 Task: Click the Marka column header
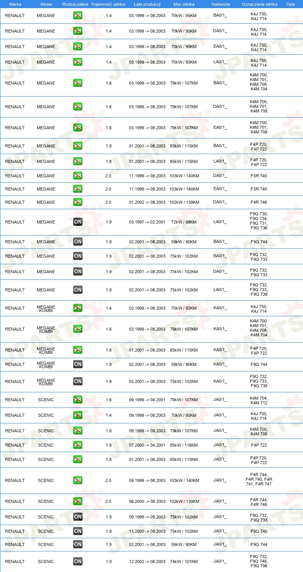pyautogui.click(x=15, y=4)
